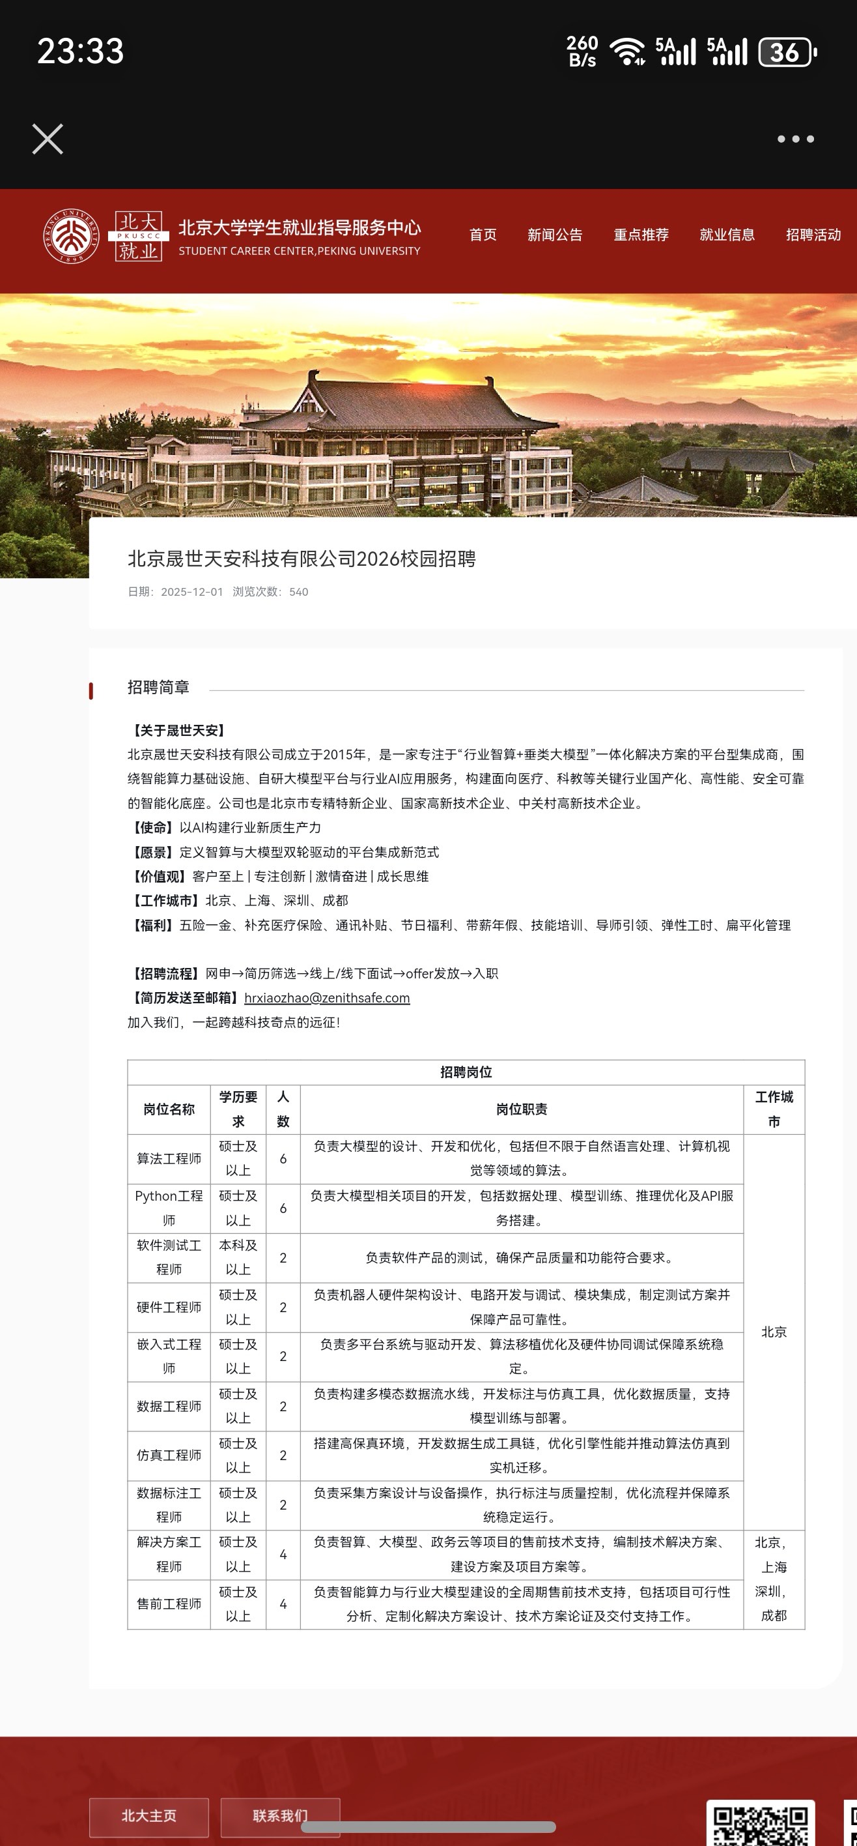Image resolution: width=857 pixels, height=1846 pixels.
Task: Open the three-dot more options menu
Action: point(795,139)
